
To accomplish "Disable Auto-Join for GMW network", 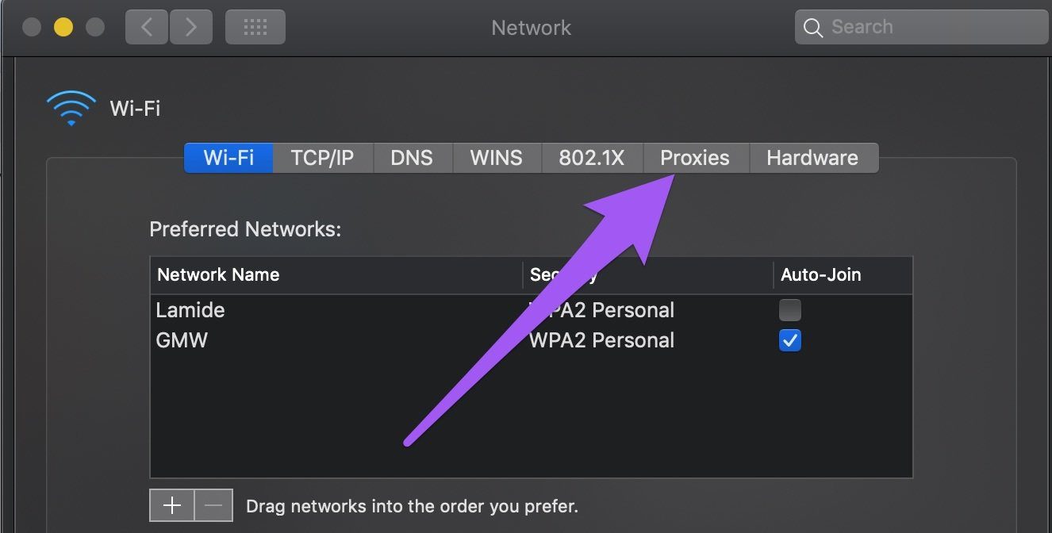I will 790,340.
